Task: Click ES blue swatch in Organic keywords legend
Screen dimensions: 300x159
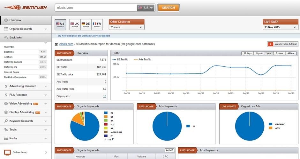Action: (x=106, y=113)
